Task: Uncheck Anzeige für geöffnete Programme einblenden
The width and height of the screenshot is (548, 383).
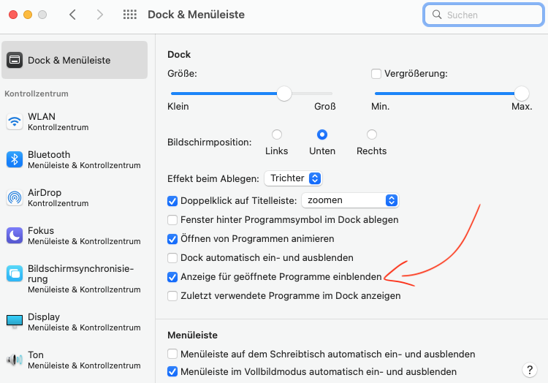Action: 172,277
